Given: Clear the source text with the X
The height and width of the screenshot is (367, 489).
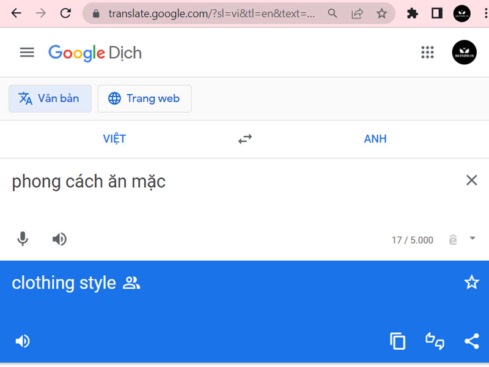Looking at the screenshot, I should point(471,180).
